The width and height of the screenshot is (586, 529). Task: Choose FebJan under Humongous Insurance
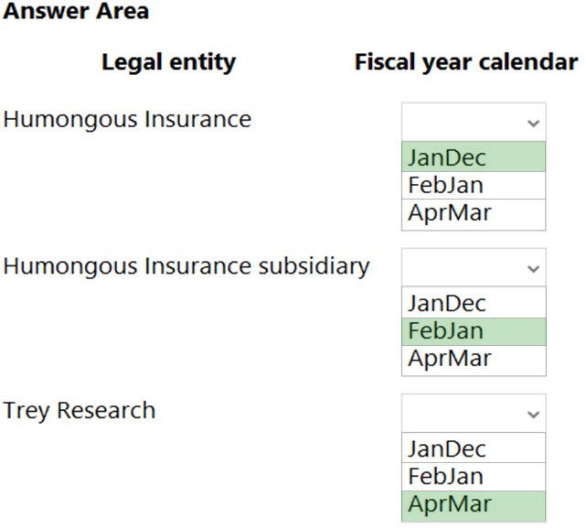(x=474, y=185)
